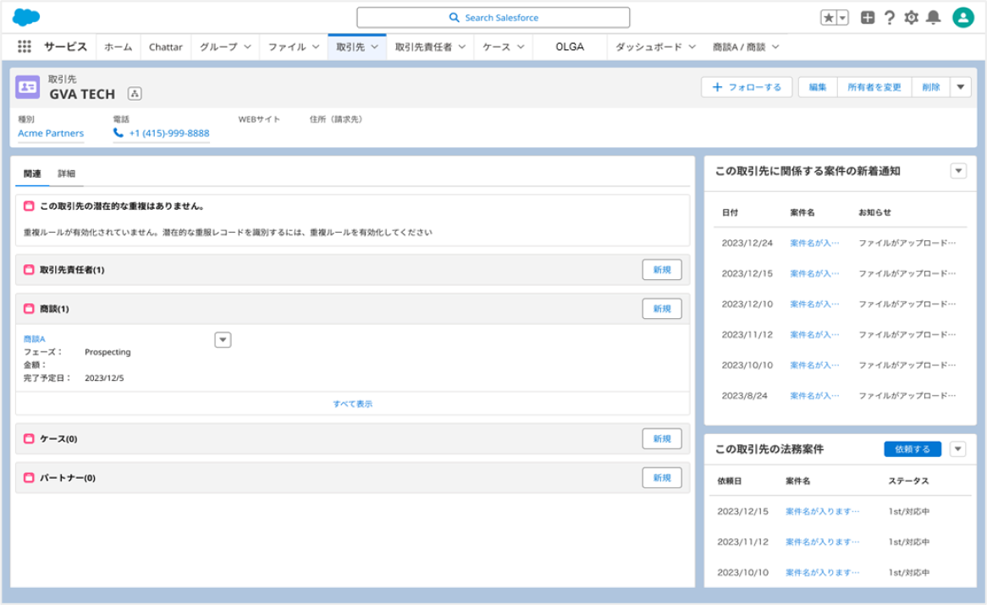Open the 案件名 link dated 2023/11/12 in 新着通知
Image resolution: width=987 pixels, height=605 pixels.
tap(814, 335)
